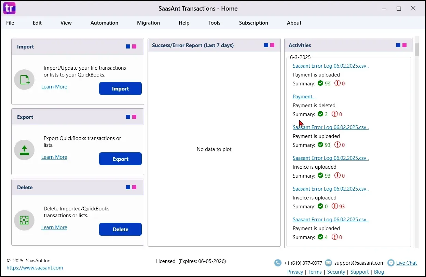
Task: Click 'Licensed (Expires: 06-05-2026)' status text
Action: tap(191, 261)
